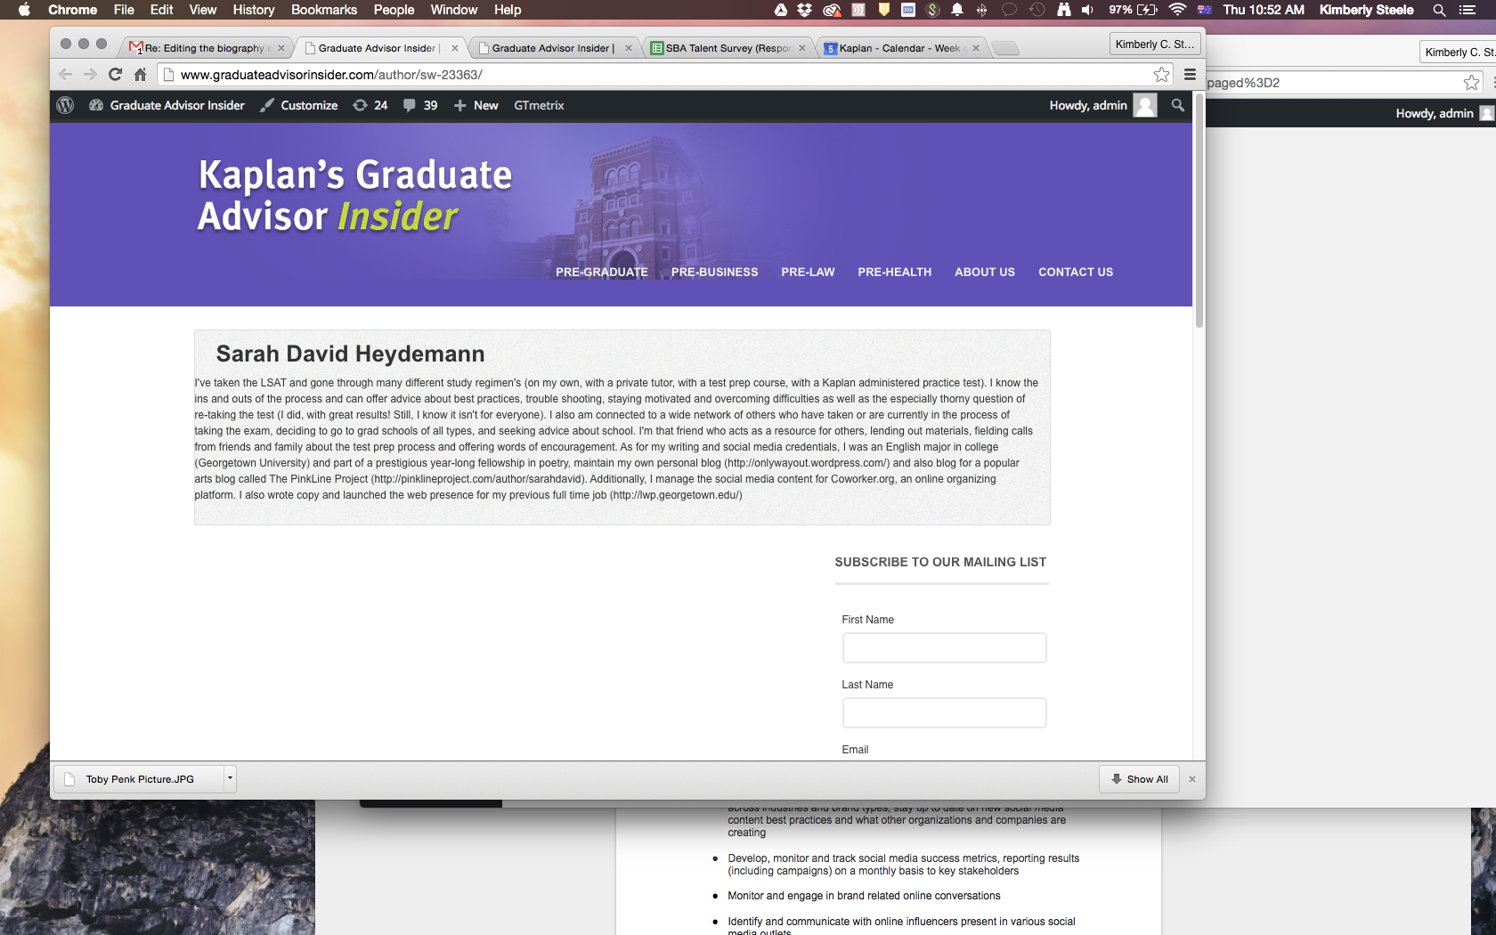The width and height of the screenshot is (1496, 935).
Task: Bookmark page with the star icon
Action: pyautogui.click(x=1161, y=75)
